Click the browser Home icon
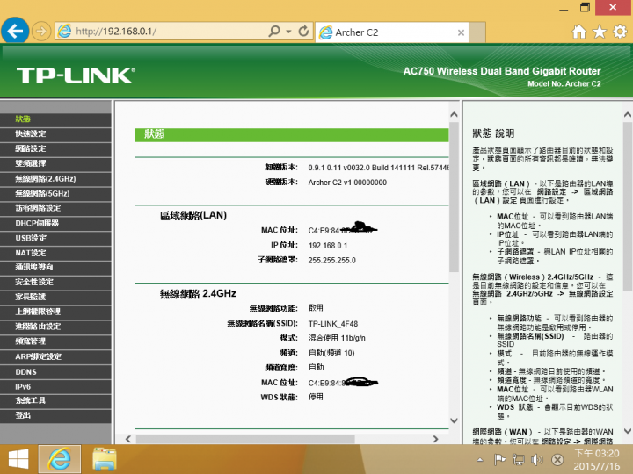 pos(578,32)
